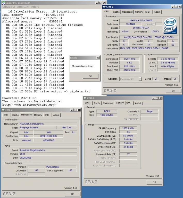Open About tab in the Mainboard window

coord(56,115)
